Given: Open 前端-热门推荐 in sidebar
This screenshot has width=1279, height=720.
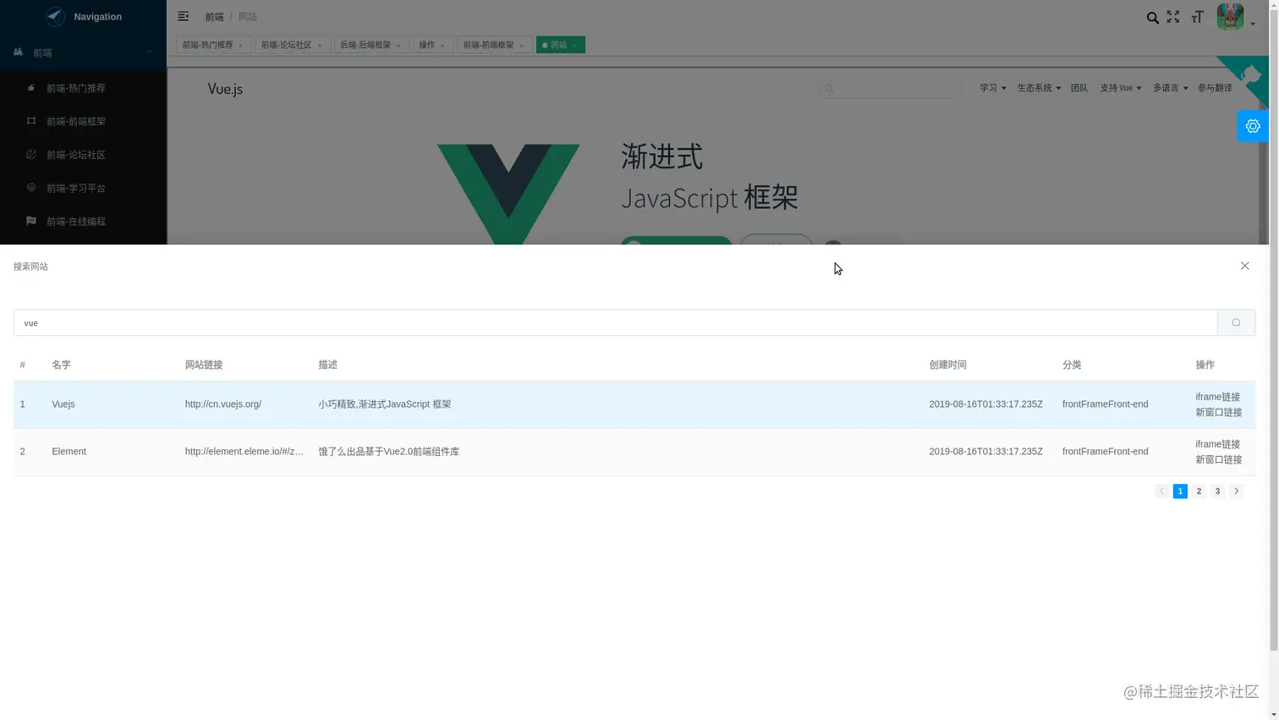Looking at the screenshot, I should tap(83, 88).
